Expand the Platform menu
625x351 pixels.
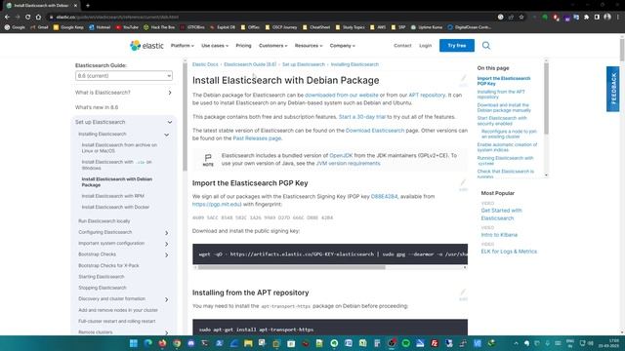click(183, 46)
